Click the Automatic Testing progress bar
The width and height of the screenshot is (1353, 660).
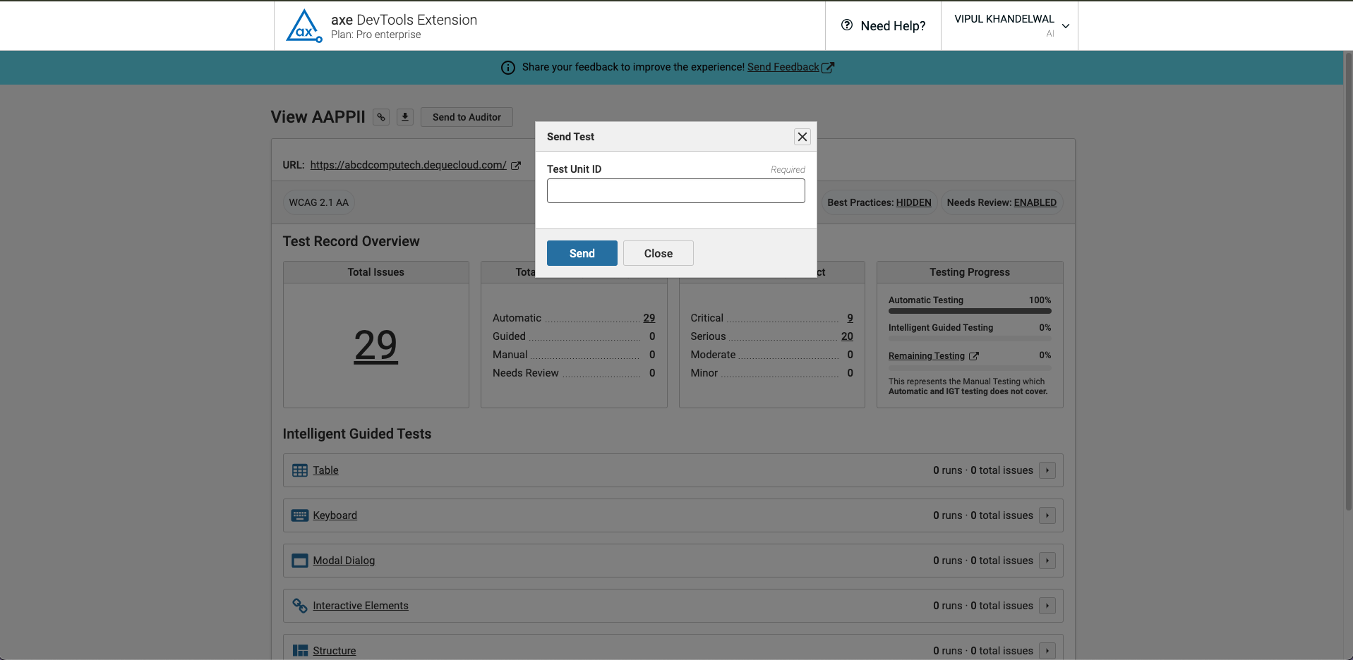969,311
